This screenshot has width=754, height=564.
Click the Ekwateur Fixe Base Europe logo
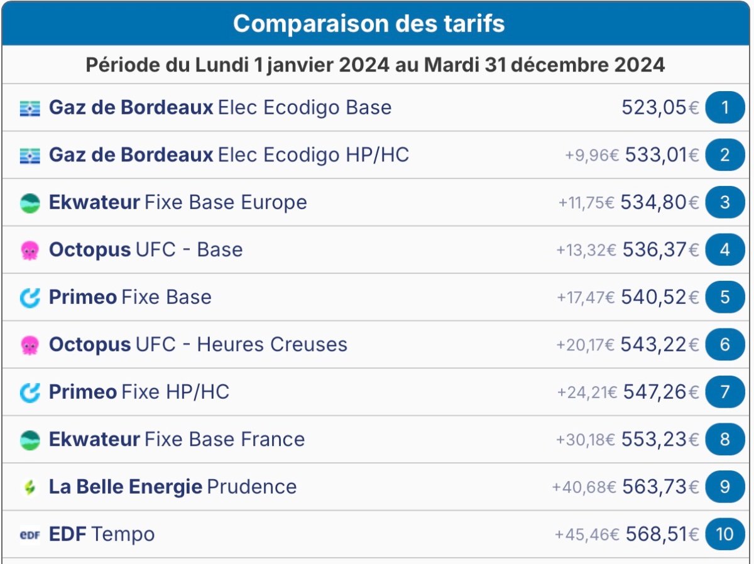30,203
